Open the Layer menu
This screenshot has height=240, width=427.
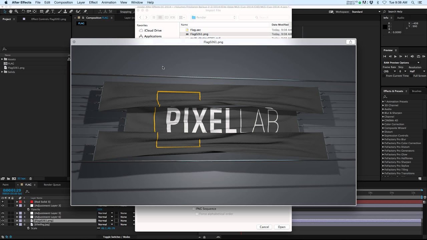[81, 2]
